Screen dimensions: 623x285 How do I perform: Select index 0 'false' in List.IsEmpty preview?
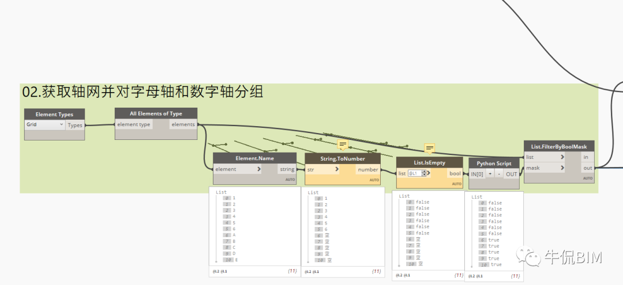coord(422,202)
